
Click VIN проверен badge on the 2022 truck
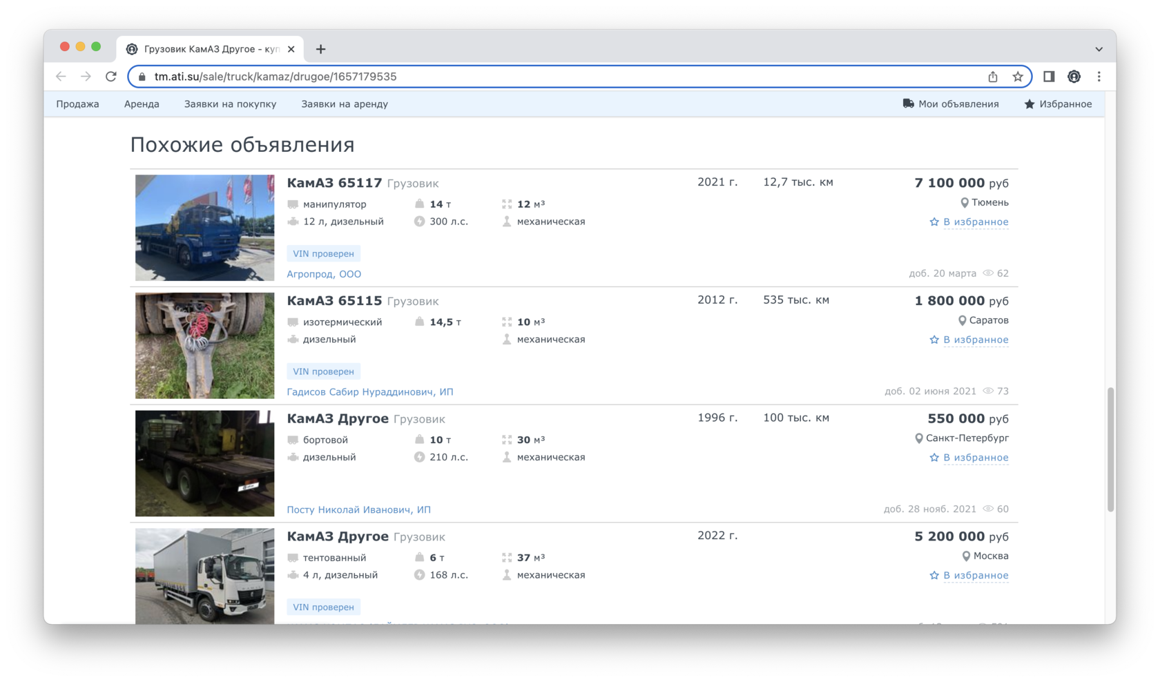[323, 607]
